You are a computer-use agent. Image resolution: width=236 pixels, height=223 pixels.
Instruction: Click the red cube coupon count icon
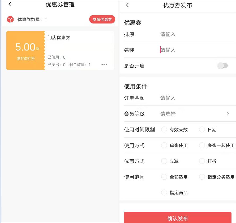pos(10,19)
